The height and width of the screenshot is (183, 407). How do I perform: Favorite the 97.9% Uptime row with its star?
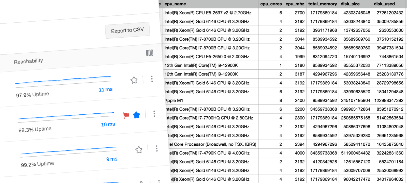tap(134, 80)
